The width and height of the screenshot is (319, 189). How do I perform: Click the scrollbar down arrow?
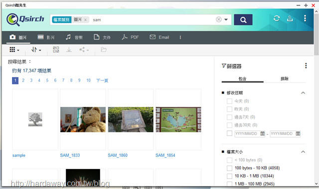coord(316,184)
